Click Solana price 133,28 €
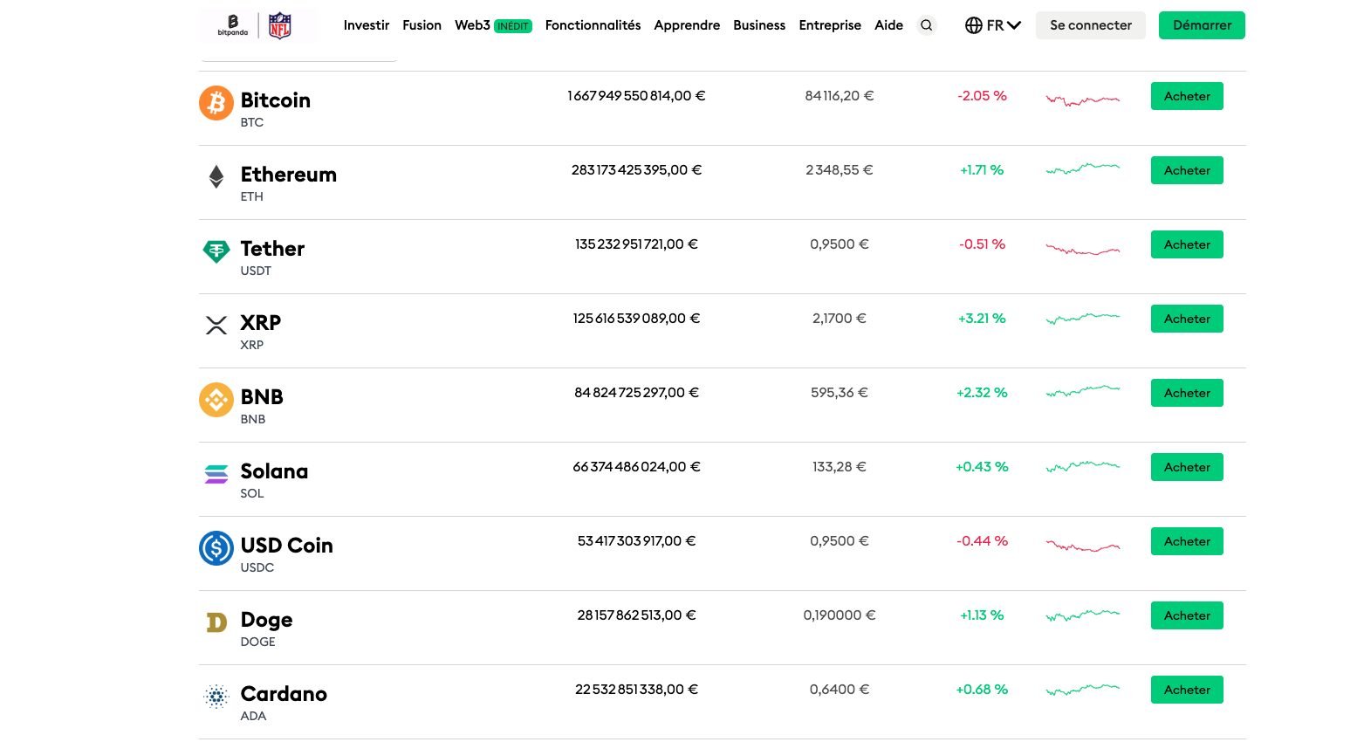Screen dimensions: 1364x742 839,467
